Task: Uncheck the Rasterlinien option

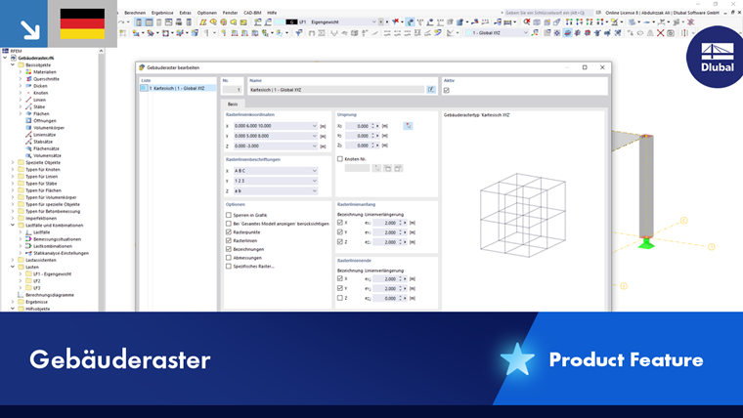Action: [x=229, y=240]
